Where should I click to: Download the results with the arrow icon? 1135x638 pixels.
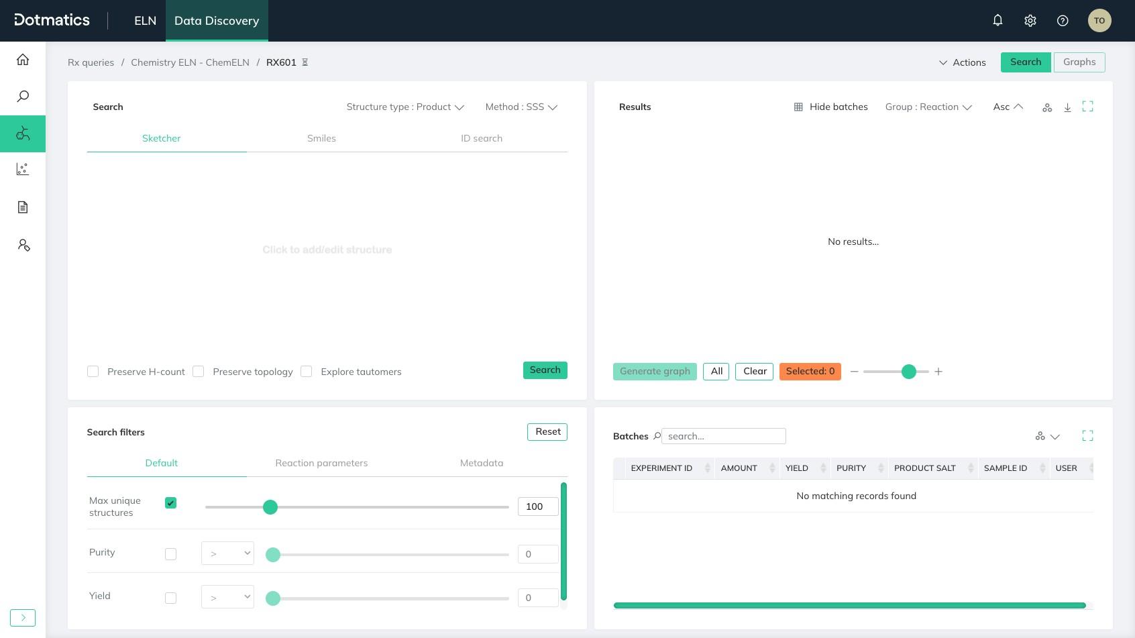tap(1067, 107)
